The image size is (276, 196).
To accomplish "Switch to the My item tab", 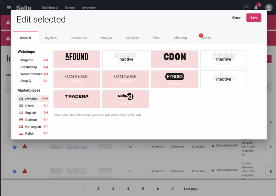I will 51,38.
